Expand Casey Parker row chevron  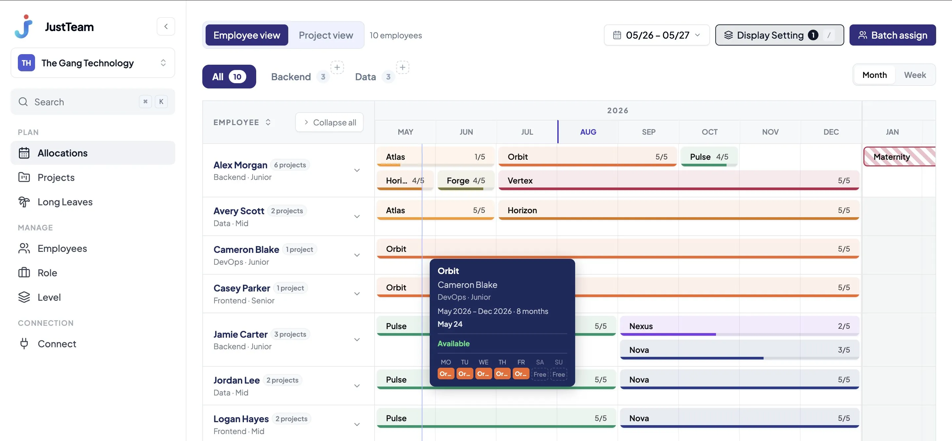pyautogui.click(x=357, y=294)
